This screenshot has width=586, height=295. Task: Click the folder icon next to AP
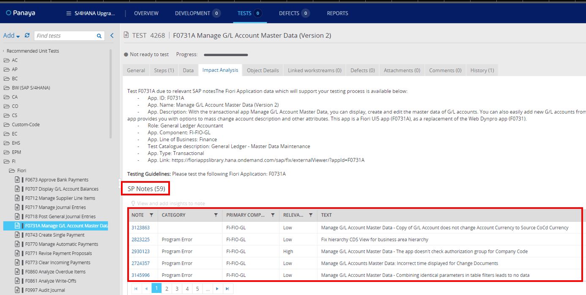(6, 69)
